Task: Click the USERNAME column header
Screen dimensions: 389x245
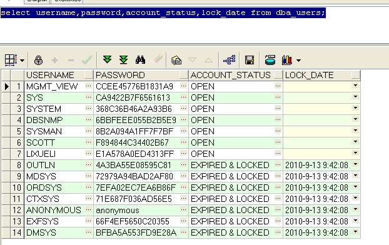Action: coord(50,75)
